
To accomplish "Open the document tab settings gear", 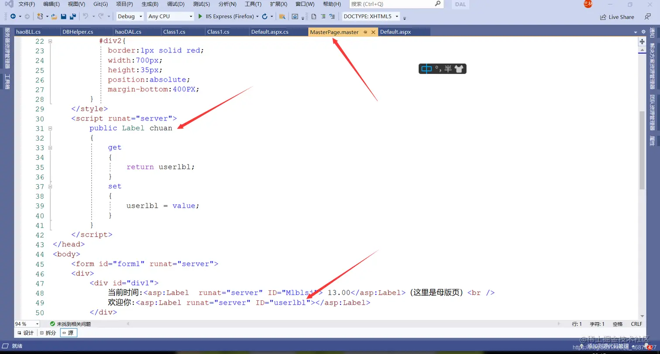I will pos(643,32).
